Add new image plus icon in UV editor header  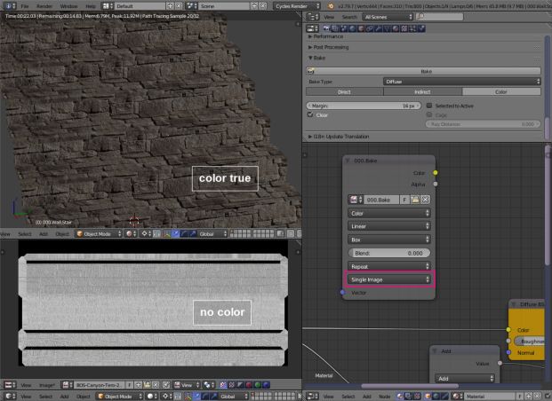click(x=139, y=385)
